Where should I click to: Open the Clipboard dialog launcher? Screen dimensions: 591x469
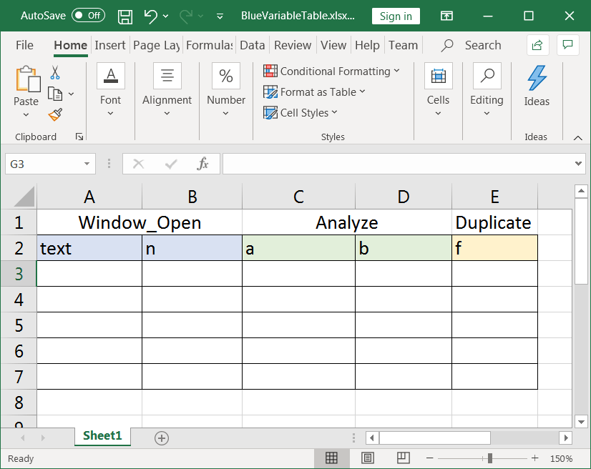[x=79, y=137]
